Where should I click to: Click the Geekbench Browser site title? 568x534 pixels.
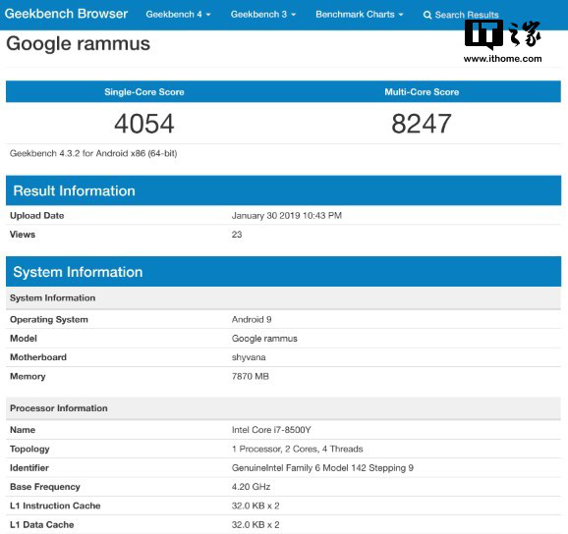[x=66, y=14]
